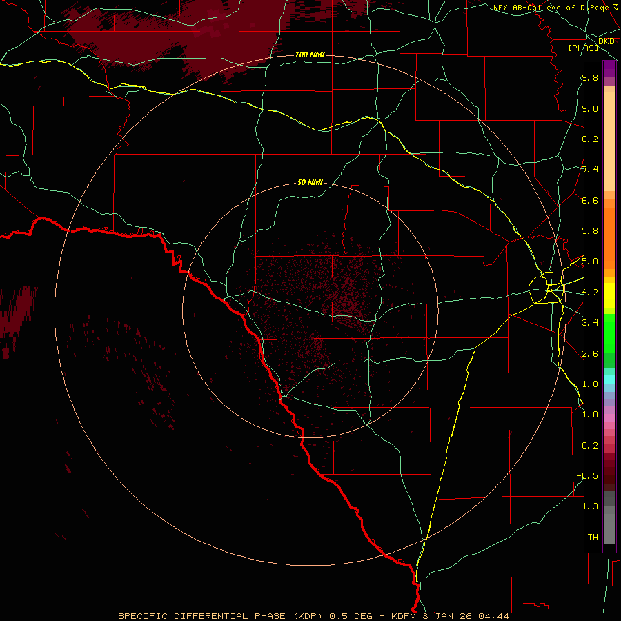Click the 8 JAN 26 04:44 timestamp
This screenshot has width=621, height=621.
tap(466, 616)
